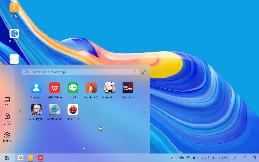Click the pen input icon in tray
The height and width of the screenshot is (162, 259).
pos(172,158)
